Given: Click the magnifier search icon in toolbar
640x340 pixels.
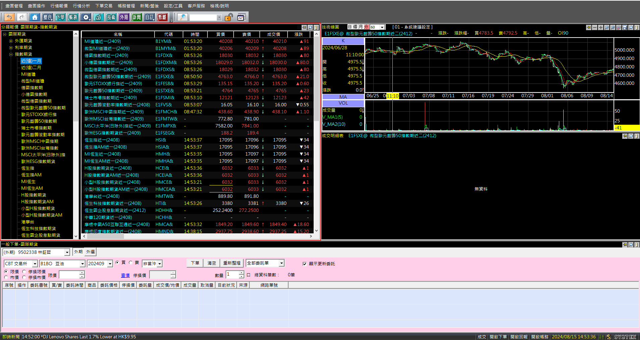Looking at the screenshot, I should (182, 17).
